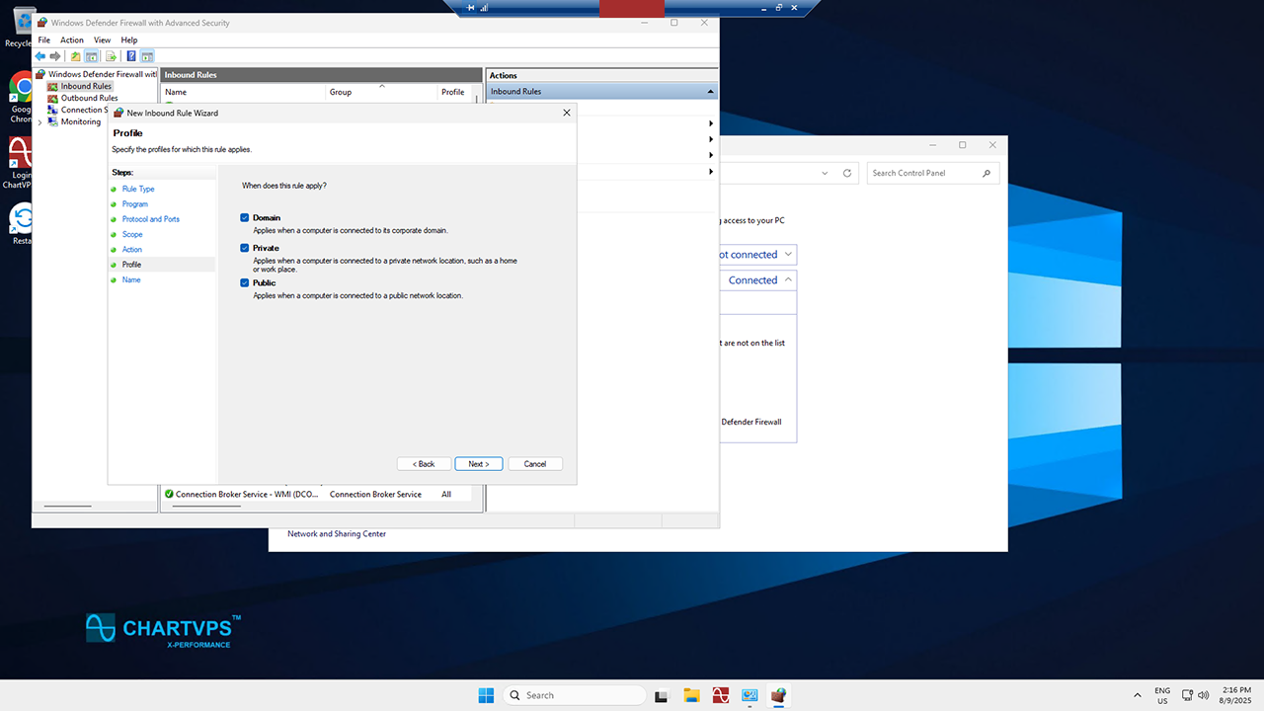Collapse the Inbound Rules actions section
The width and height of the screenshot is (1264, 711).
[710, 92]
